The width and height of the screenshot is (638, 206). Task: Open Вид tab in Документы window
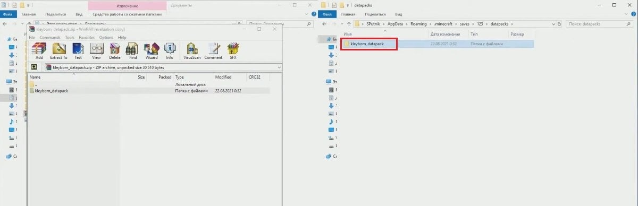[x=79, y=15]
